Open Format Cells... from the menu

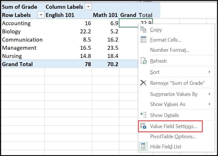[x=177, y=40]
